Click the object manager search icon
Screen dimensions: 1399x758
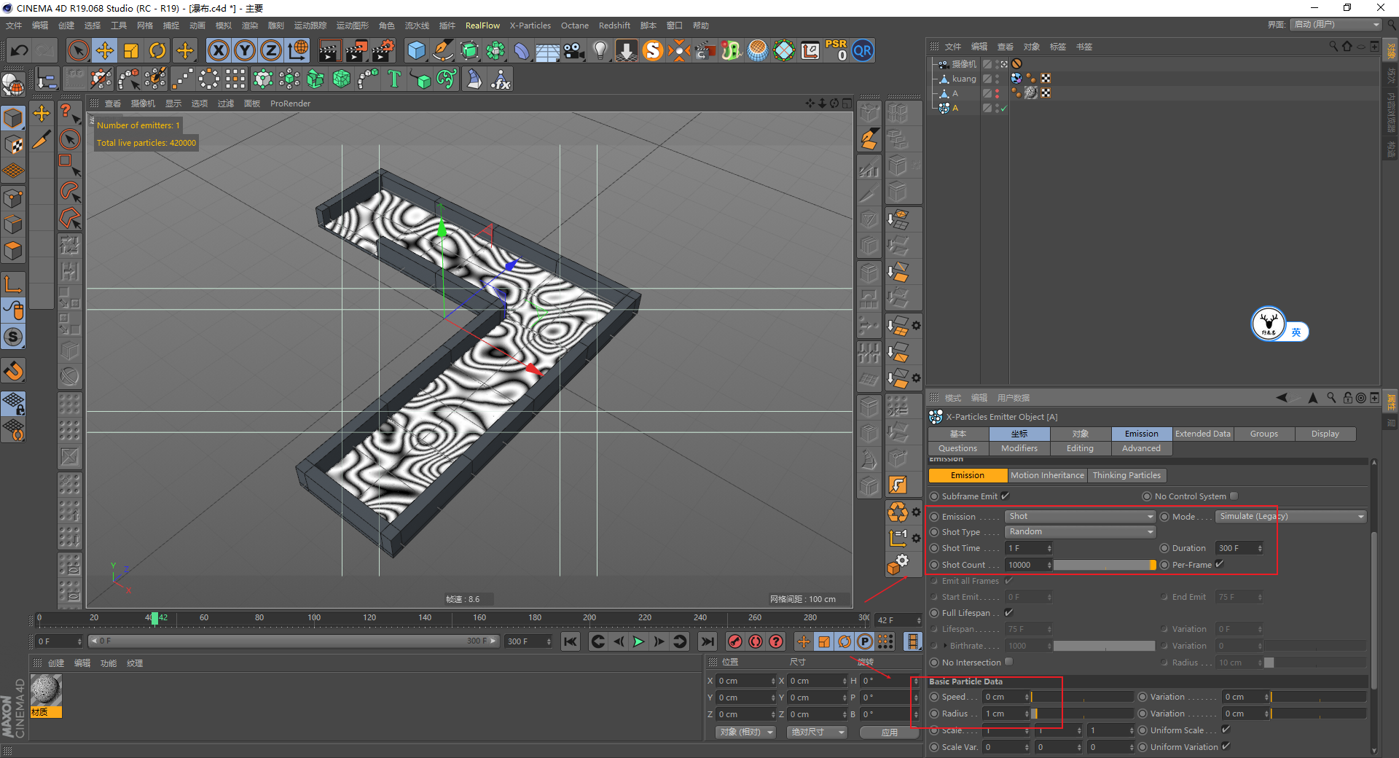[1333, 46]
